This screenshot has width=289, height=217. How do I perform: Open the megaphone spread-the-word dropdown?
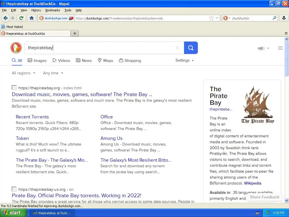pyautogui.click(x=263, y=48)
